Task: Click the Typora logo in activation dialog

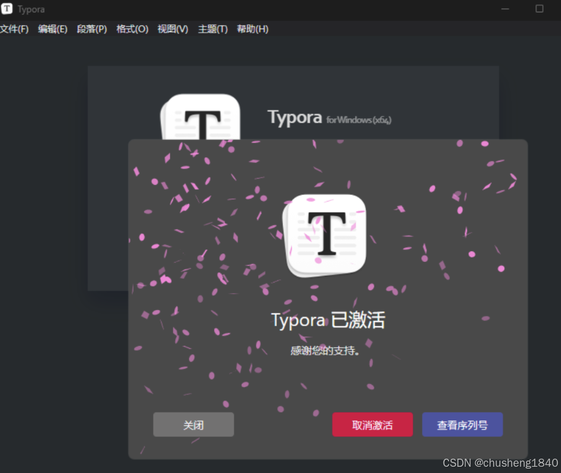Action: (x=325, y=235)
